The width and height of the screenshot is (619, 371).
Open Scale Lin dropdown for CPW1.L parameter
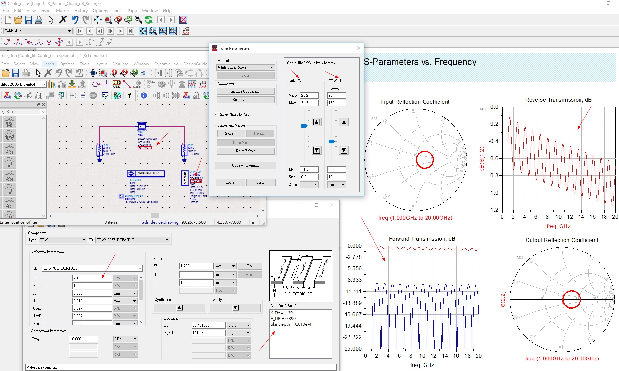336,185
